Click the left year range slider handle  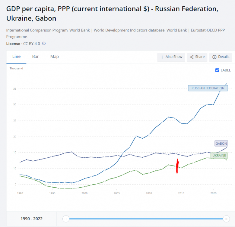click(x=66, y=219)
